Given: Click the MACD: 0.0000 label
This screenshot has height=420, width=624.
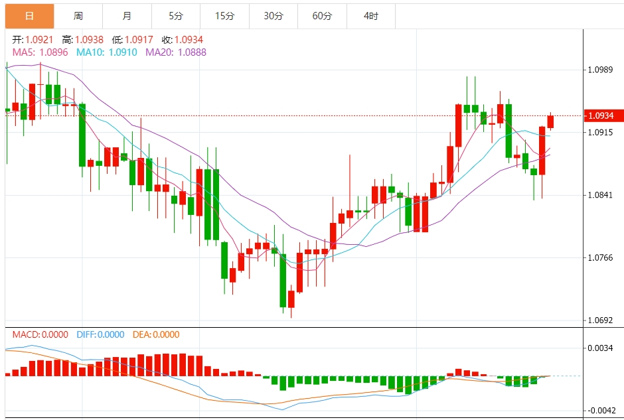Looking at the screenshot, I should (40, 334).
